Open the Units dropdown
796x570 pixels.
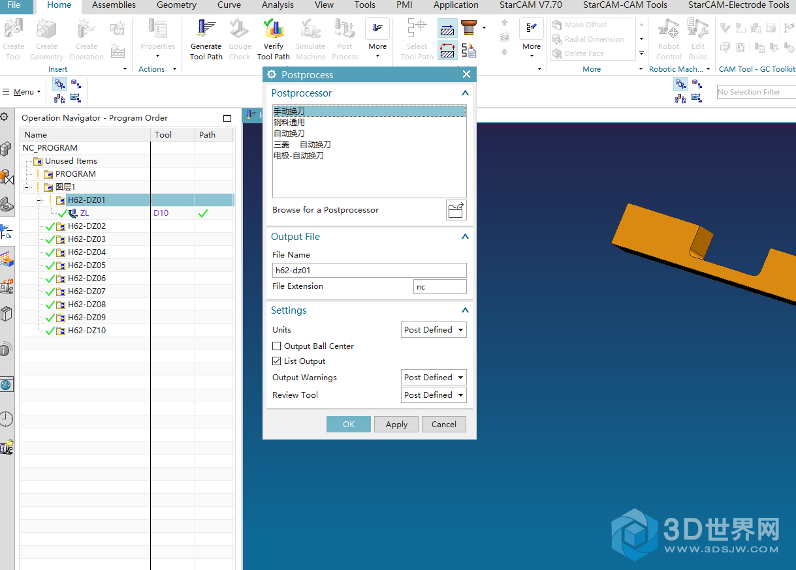[x=434, y=330]
